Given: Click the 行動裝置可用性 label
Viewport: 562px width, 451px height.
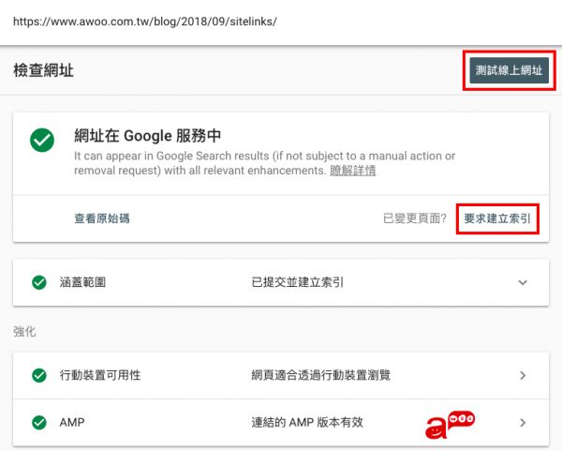Looking at the screenshot, I should pos(100,375).
